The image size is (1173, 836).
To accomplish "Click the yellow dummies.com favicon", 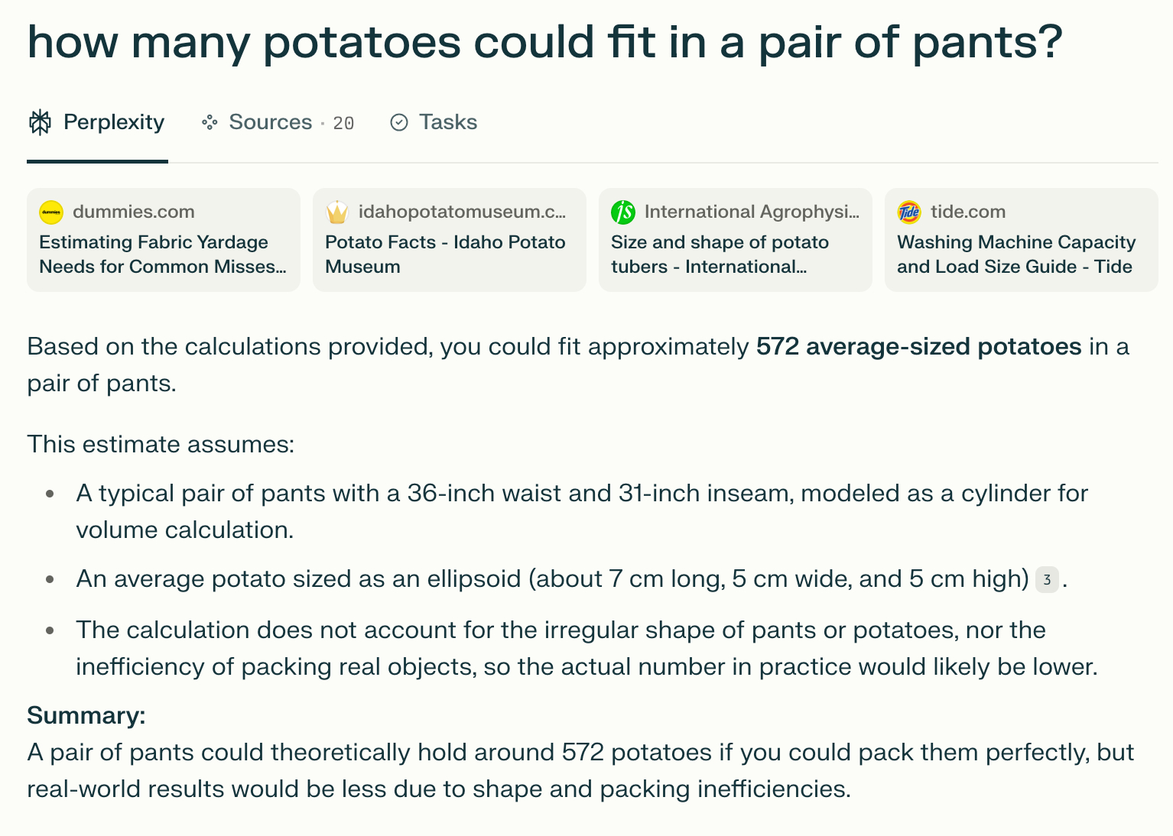I will point(51,212).
